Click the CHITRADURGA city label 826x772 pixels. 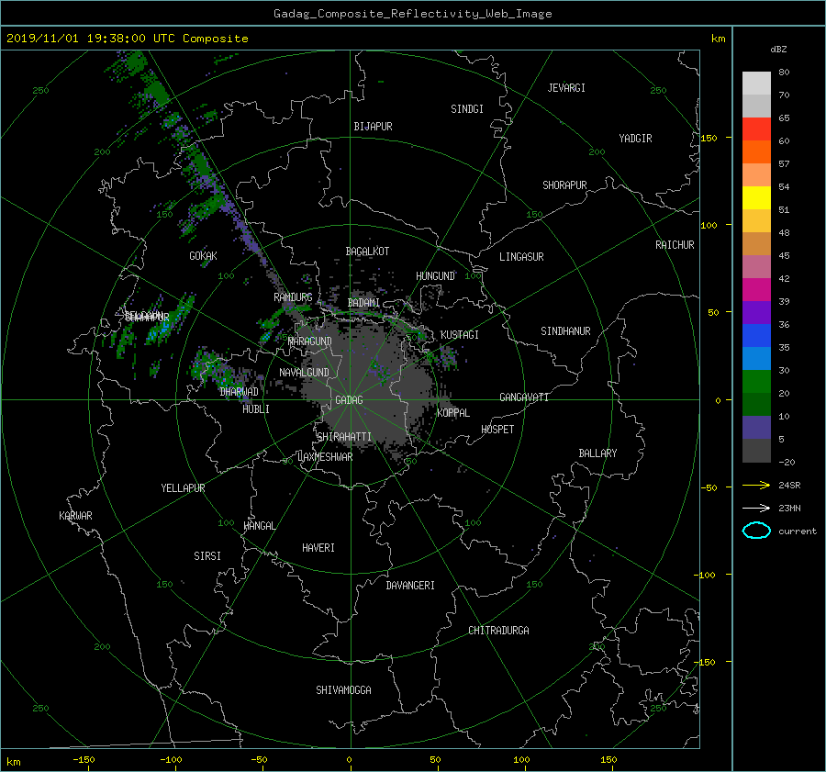pos(498,631)
